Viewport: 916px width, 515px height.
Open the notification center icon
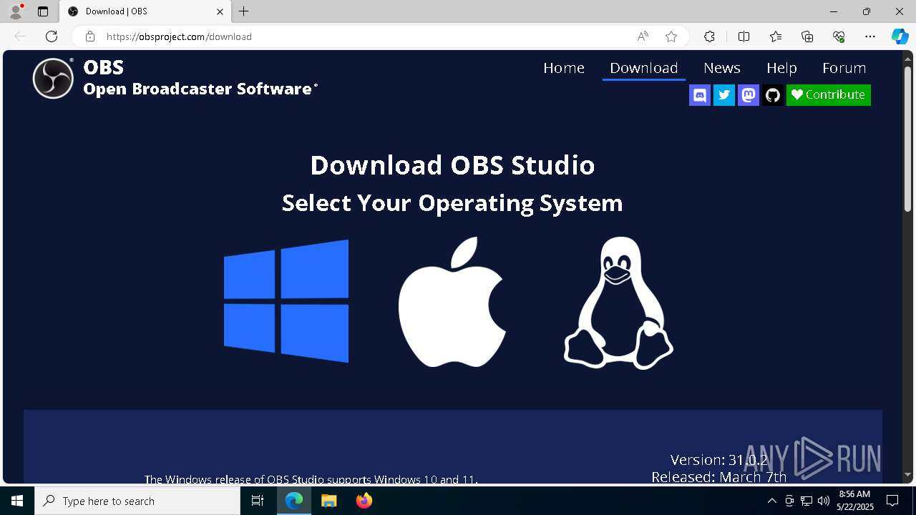[x=892, y=501]
